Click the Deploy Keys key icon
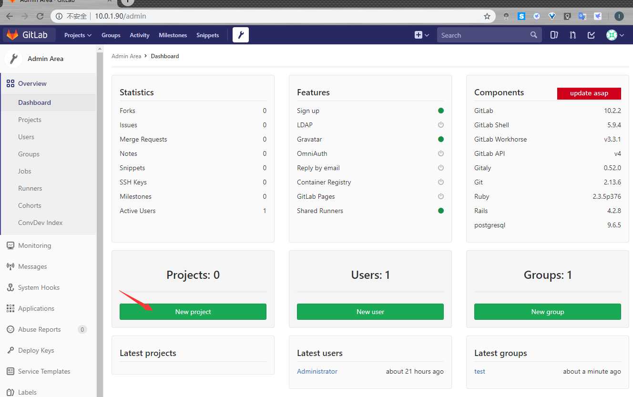Screen dimensions: 633x397 point(10,350)
